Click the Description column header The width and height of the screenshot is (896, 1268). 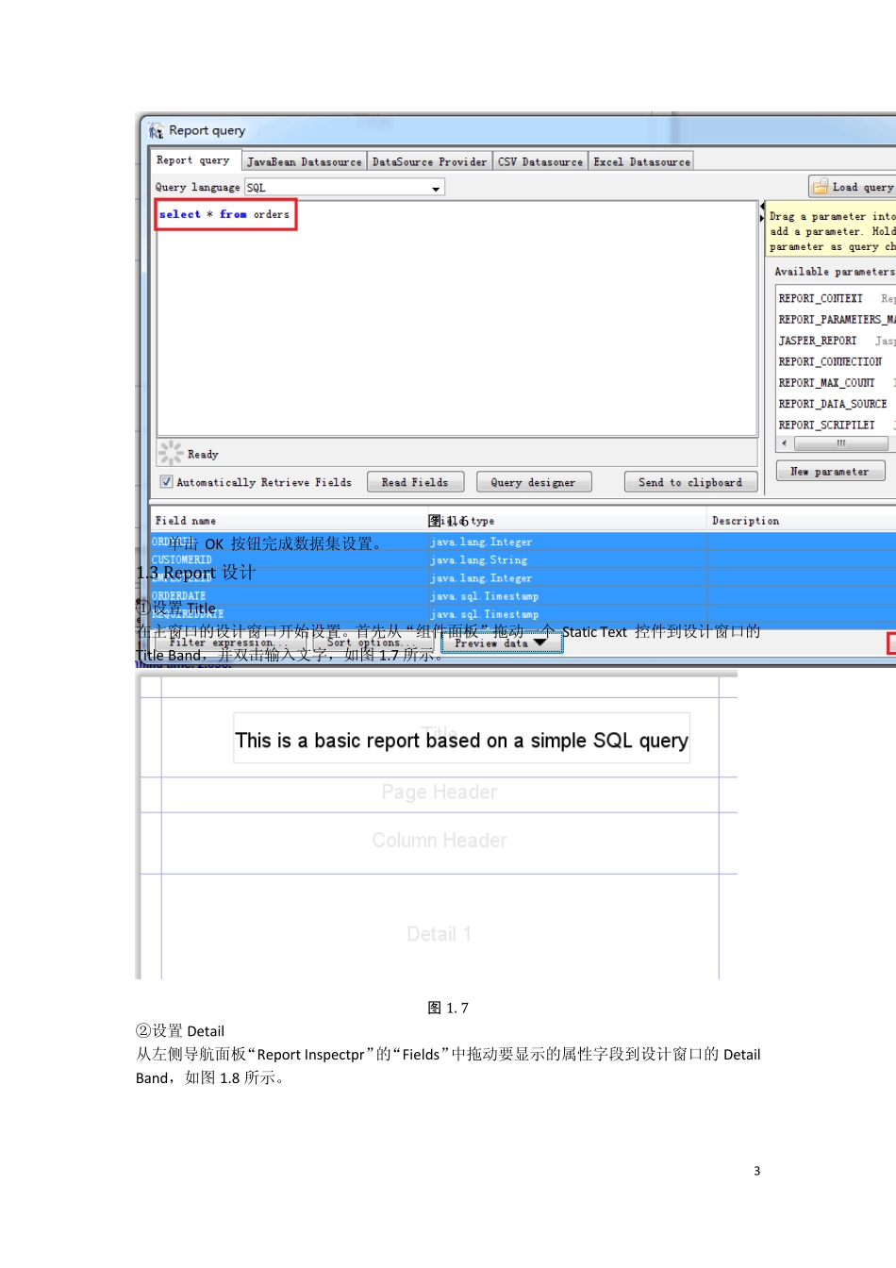[802, 521]
